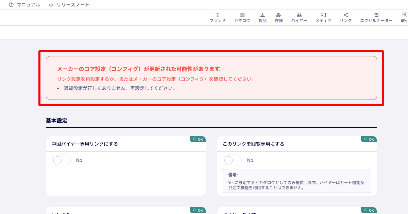
Task: Open リリースノート release notes
Action: pos(73,5)
